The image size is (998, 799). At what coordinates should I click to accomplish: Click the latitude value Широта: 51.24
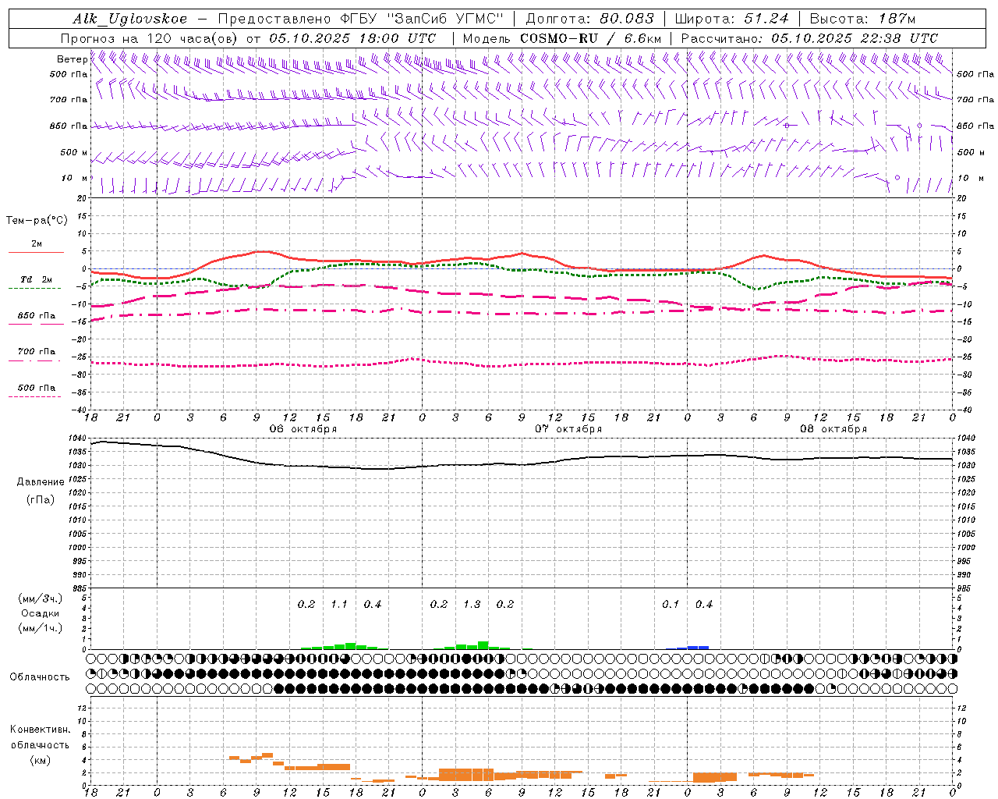tap(731, 19)
